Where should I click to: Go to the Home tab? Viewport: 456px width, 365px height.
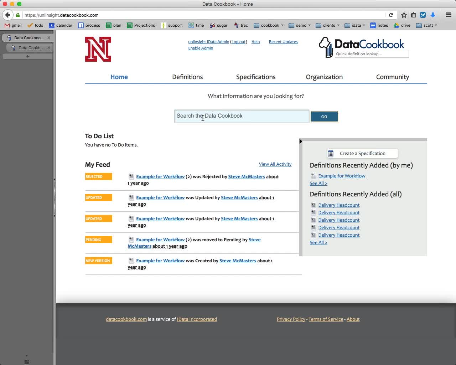[x=119, y=77]
